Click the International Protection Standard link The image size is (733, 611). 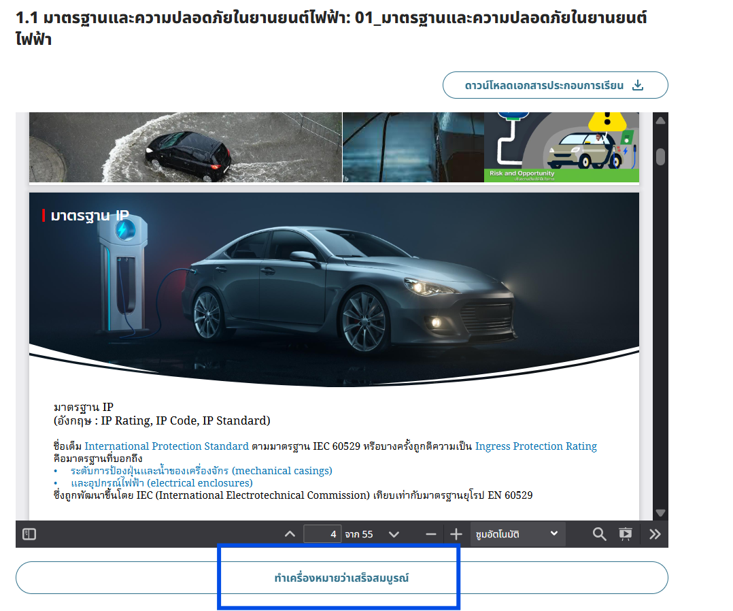coord(167,446)
